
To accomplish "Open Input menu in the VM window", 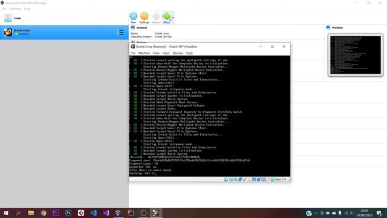I will coord(166,53).
